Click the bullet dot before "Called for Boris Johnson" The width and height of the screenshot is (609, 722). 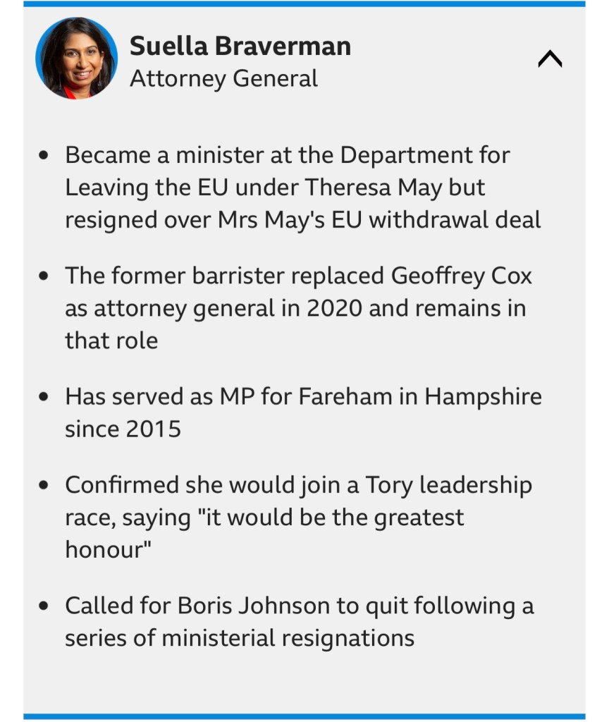[45, 606]
